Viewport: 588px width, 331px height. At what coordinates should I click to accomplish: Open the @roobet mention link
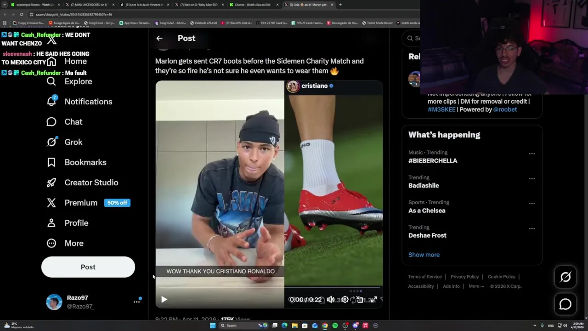(x=505, y=109)
